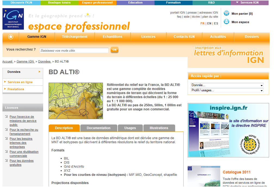Open the Formation top tab
The height and width of the screenshot is (187, 277).
(x=174, y=2)
